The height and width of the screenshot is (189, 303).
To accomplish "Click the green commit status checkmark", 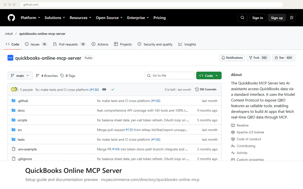I will [x=113, y=89].
